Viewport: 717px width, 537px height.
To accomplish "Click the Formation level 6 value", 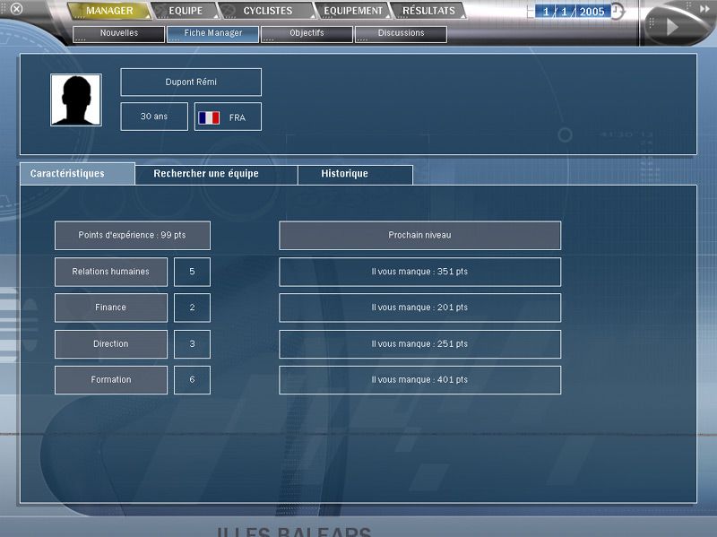I will pyautogui.click(x=192, y=380).
